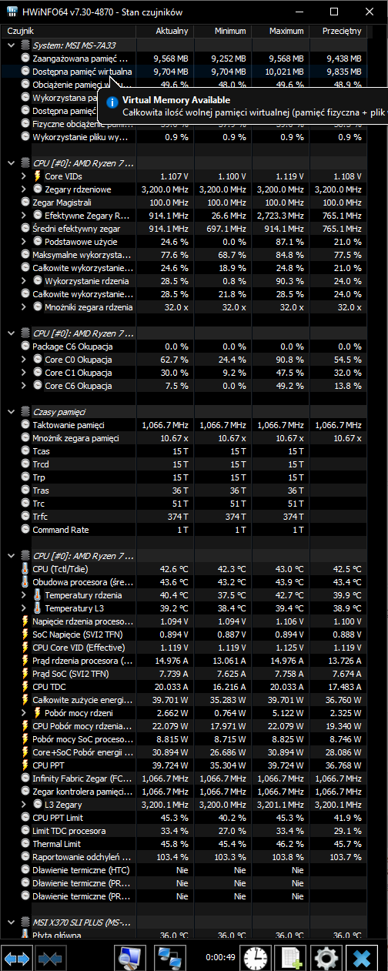This screenshot has width=388, height=971.
Task: Click the round icon beside Command Rate
Action: 25,529
